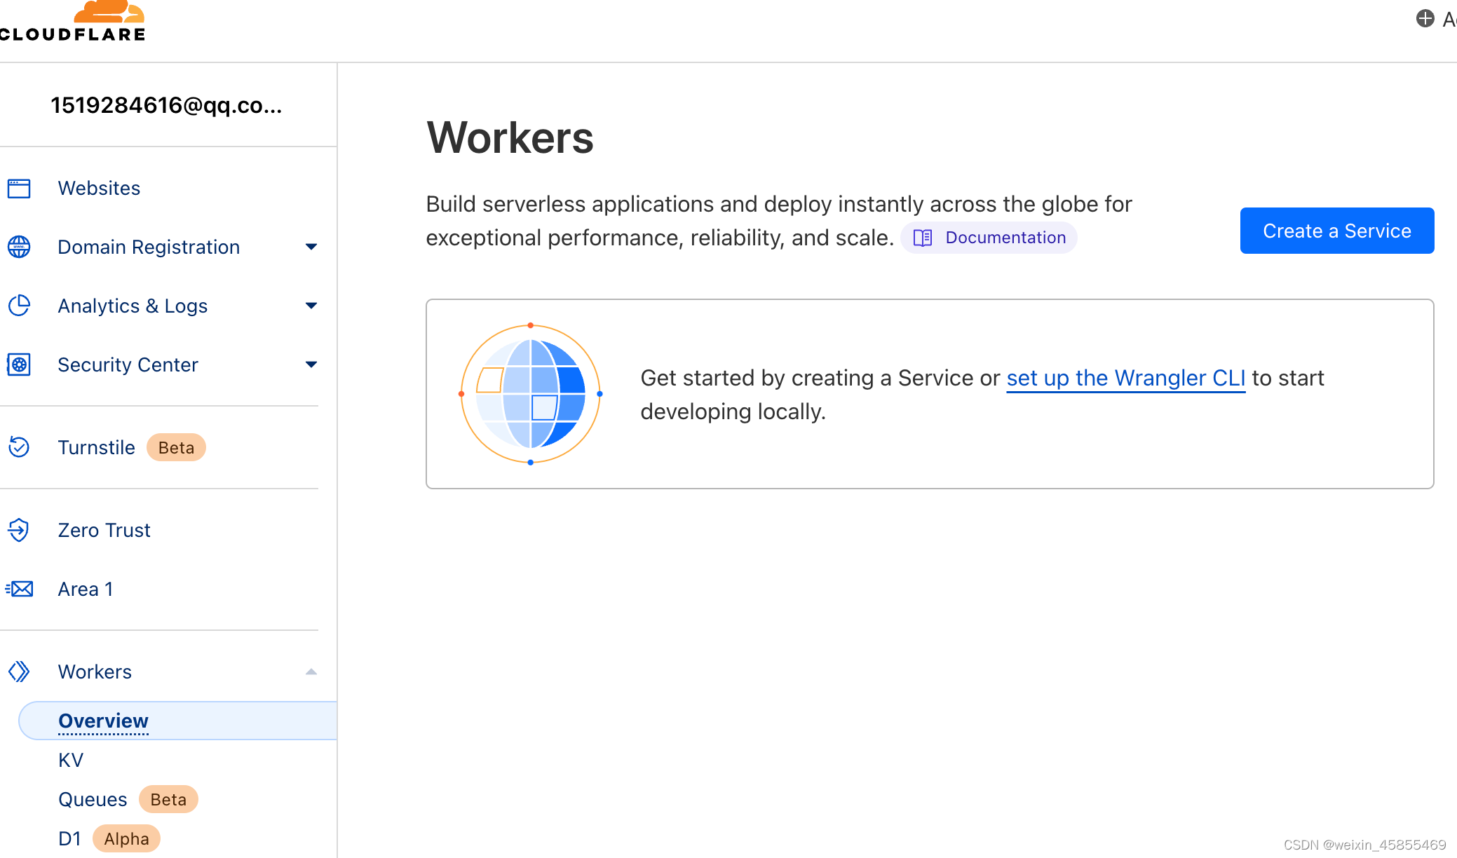Click the Workers diamond icon

coord(19,672)
